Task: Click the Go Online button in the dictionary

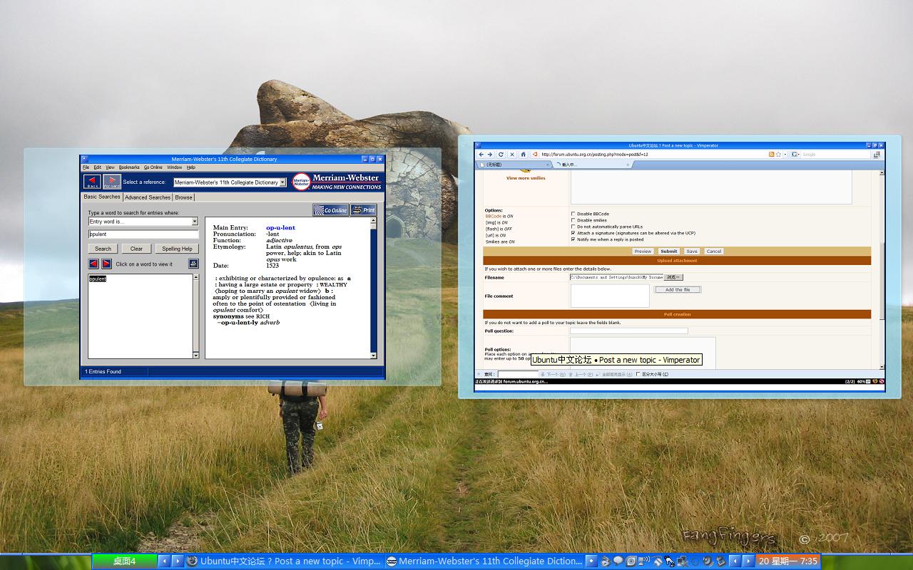Action: 330,210
